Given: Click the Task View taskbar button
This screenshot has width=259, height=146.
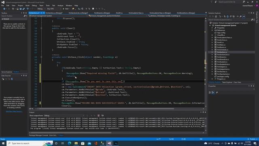Looking at the screenshot, I should pyautogui.click(x=63, y=143).
